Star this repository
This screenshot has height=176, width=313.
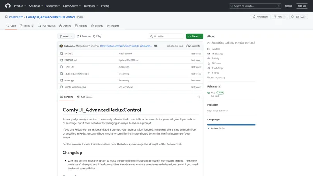(x=298, y=17)
